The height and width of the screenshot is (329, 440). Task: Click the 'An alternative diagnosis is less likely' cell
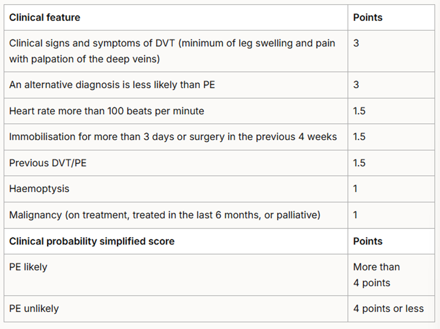(x=112, y=85)
